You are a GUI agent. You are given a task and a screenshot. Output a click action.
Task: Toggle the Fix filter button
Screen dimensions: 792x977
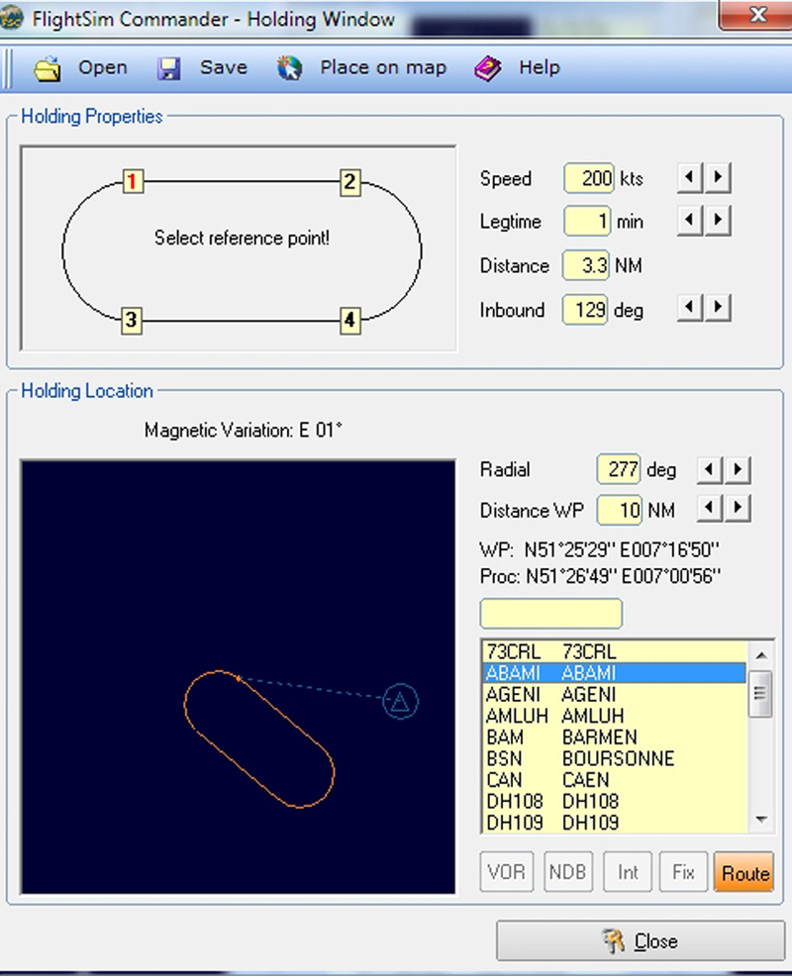pyautogui.click(x=683, y=872)
